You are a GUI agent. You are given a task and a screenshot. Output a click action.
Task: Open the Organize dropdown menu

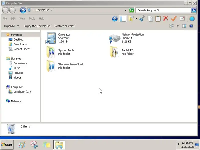[x=11, y=26]
